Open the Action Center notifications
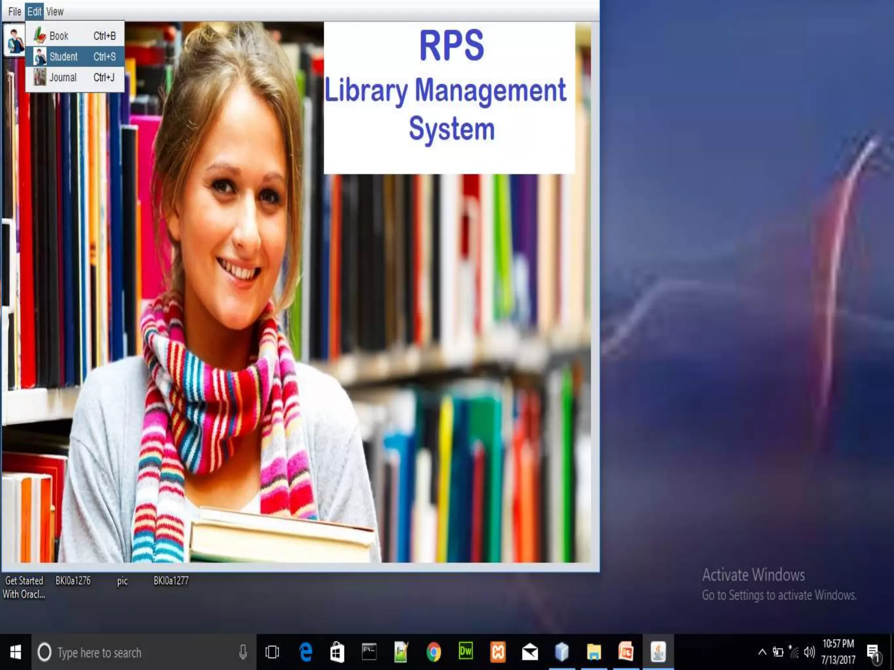894x670 pixels. point(873,653)
